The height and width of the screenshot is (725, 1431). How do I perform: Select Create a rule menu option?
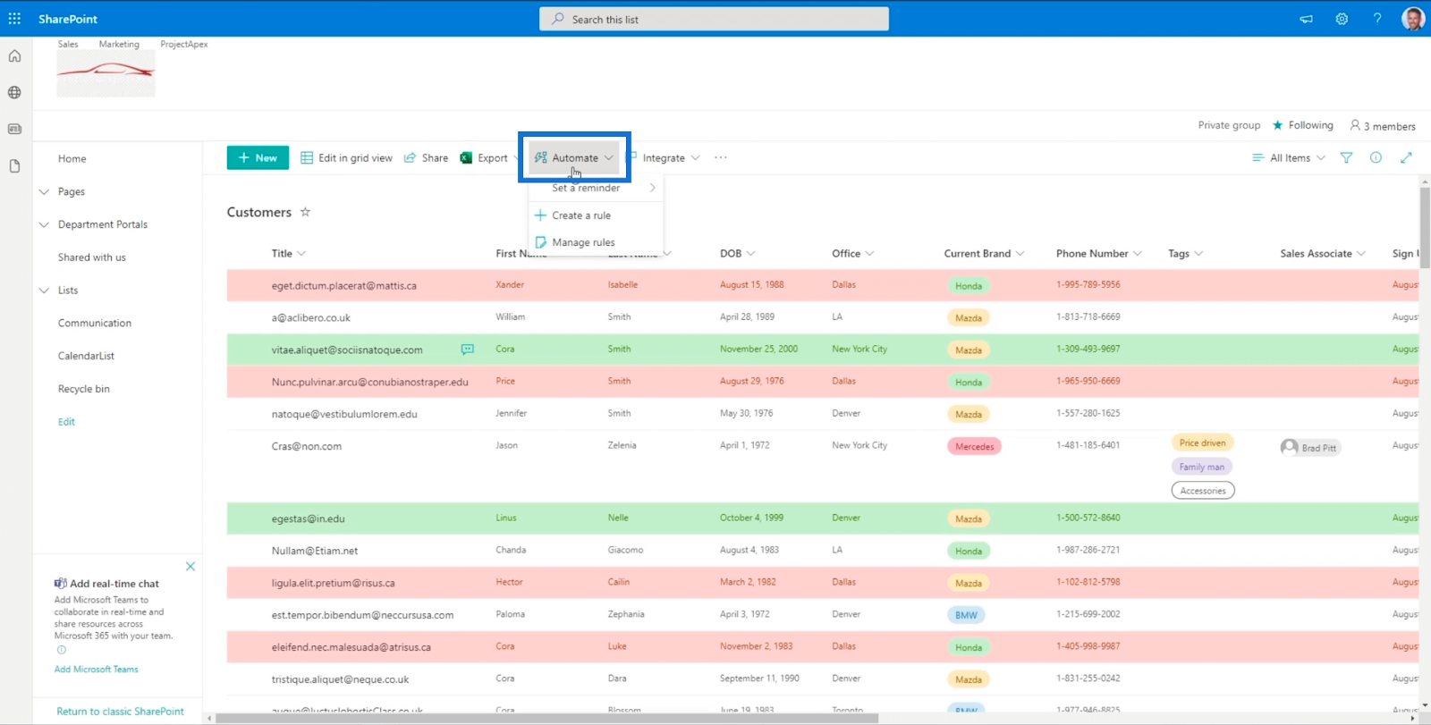581,215
